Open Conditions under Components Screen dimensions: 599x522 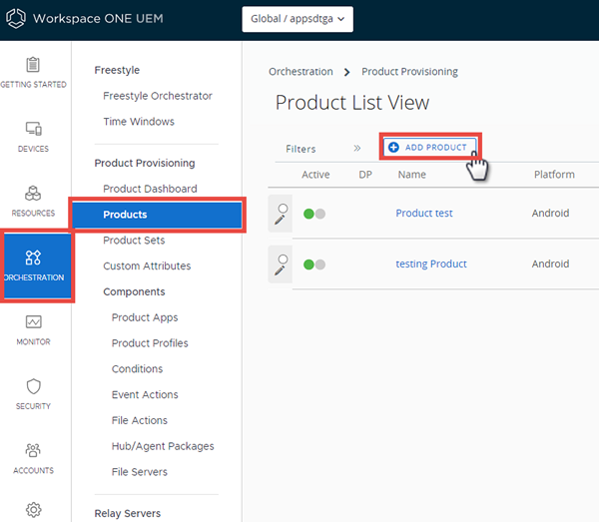(x=137, y=369)
